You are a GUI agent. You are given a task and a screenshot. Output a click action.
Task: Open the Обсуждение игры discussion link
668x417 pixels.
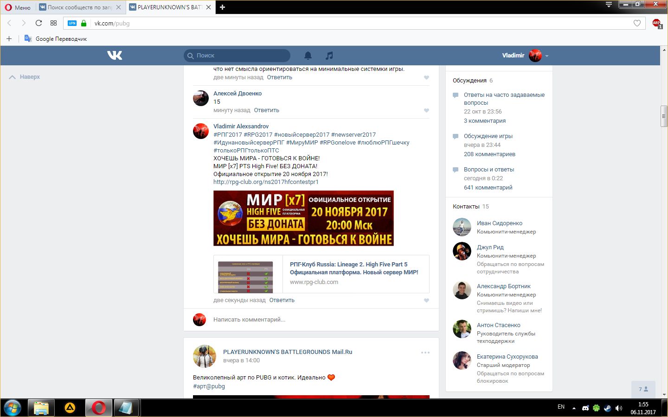pyautogui.click(x=488, y=136)
